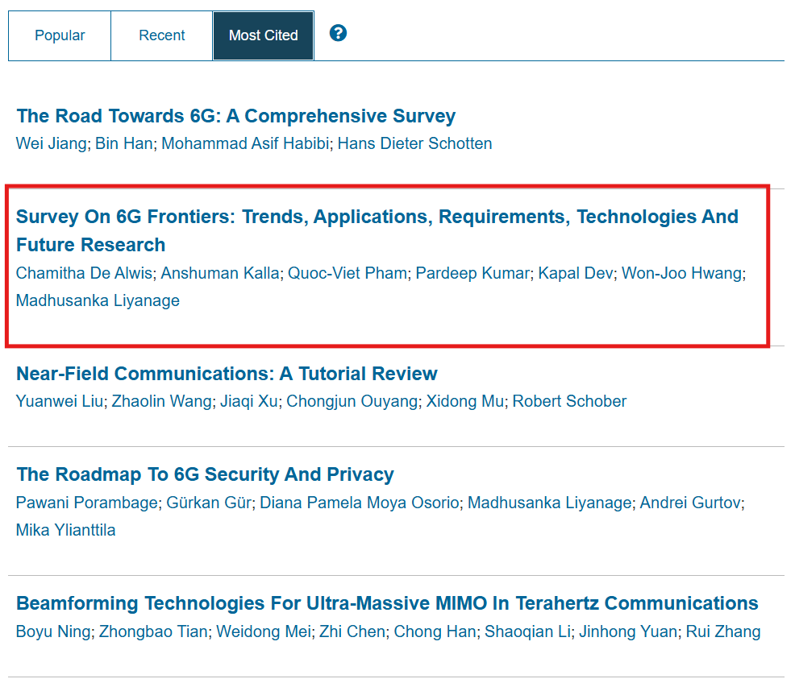Switch to the Recent tab
Screen dimensions: 795x683
point(162,35)
